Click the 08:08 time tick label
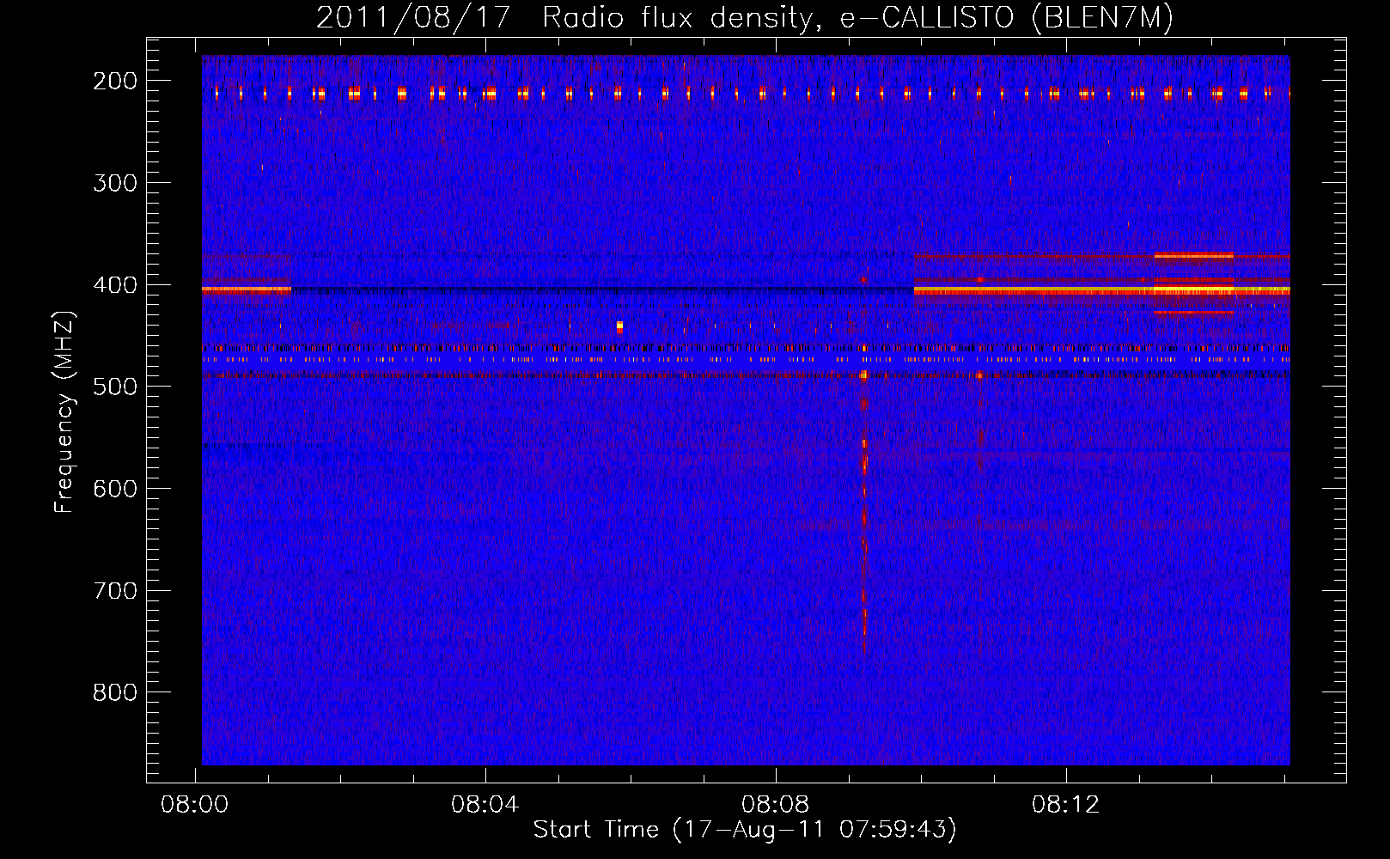Viewport: 1390px width, 859px height. pyautogui.click(x=776, y=805)
